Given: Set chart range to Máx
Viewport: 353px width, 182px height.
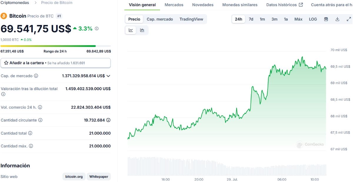Looking at the screenshot, I should tap(298, 19).
